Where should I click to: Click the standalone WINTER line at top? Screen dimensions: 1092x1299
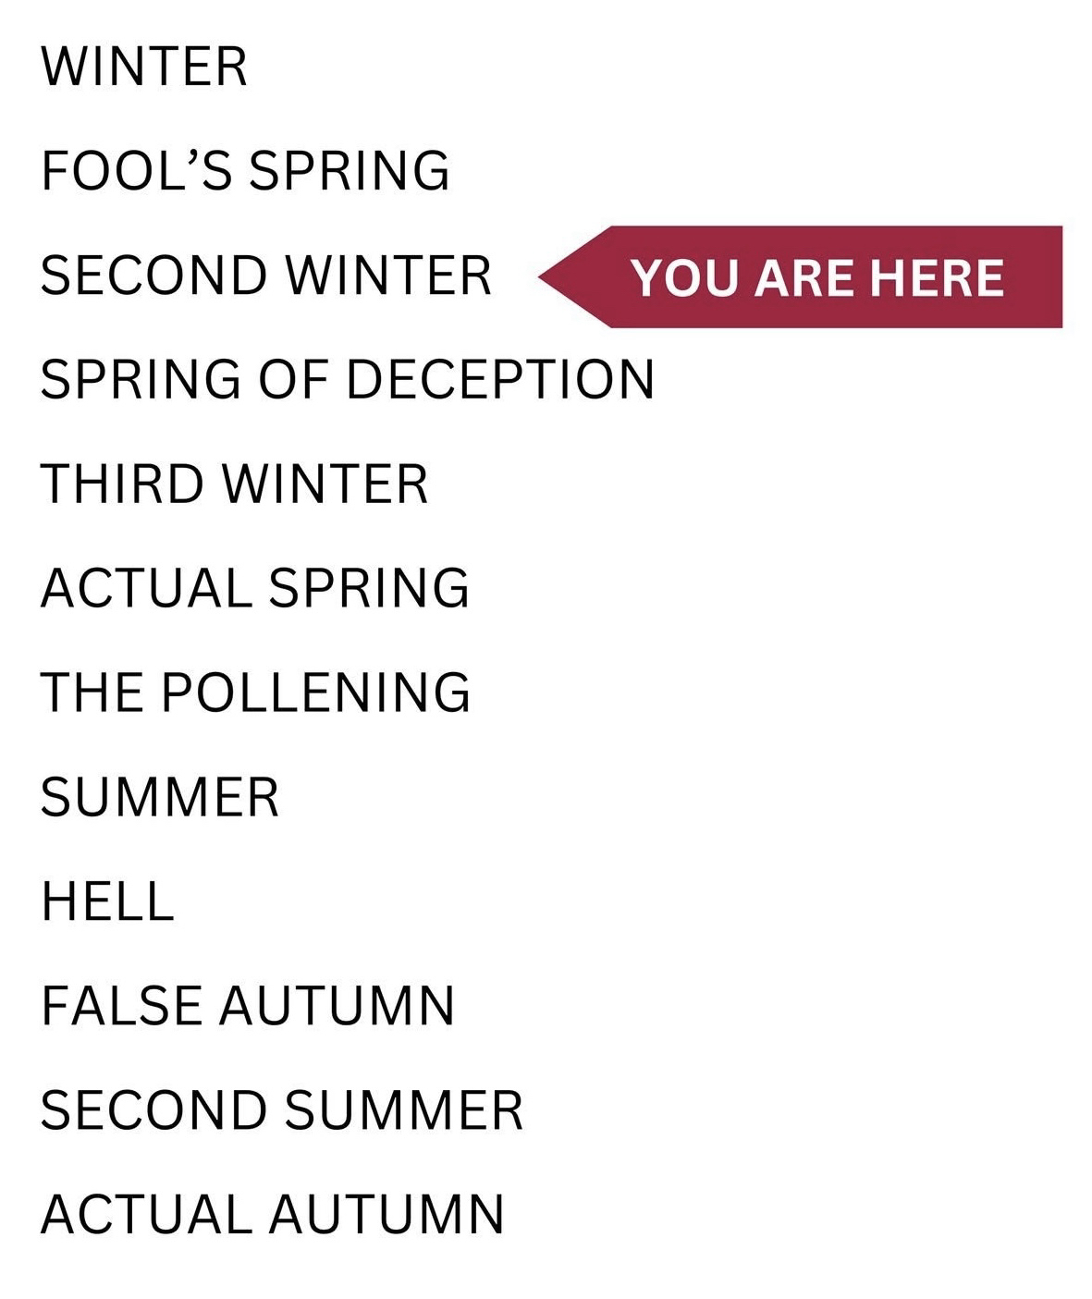(x=144, y=67)
